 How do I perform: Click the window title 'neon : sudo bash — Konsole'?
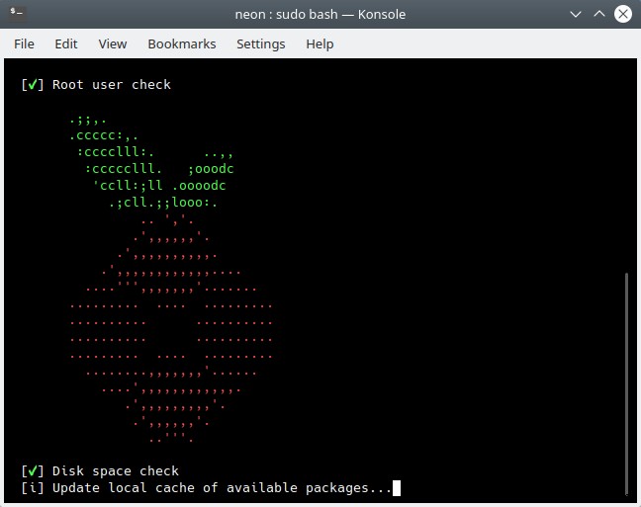pyautogui.click(x=320, y=14)
